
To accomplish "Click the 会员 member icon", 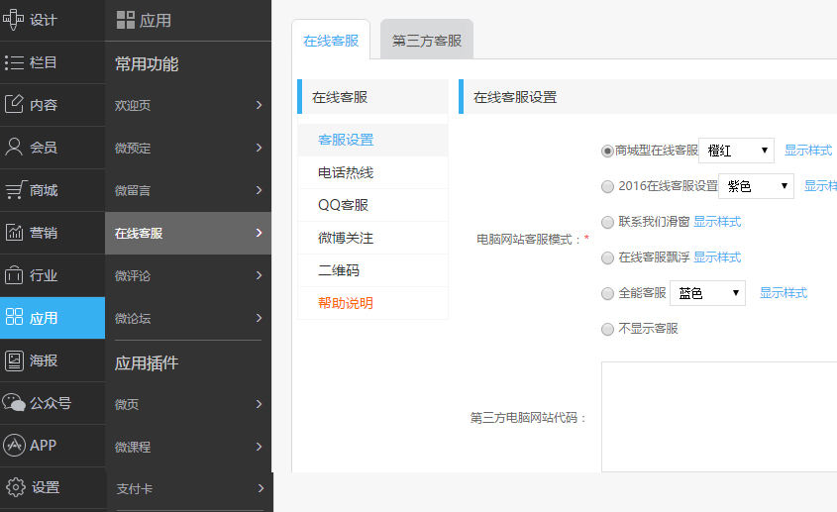I will [x=15, y=147].
